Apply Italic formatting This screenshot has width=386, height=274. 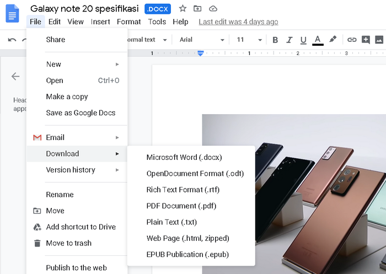[289, 40]
